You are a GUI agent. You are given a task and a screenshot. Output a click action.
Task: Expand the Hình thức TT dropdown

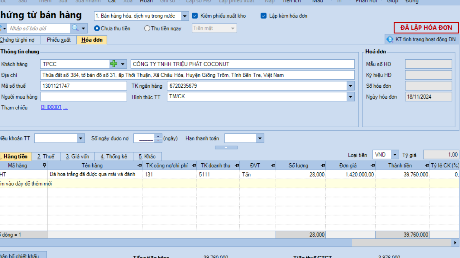(350, 97)
